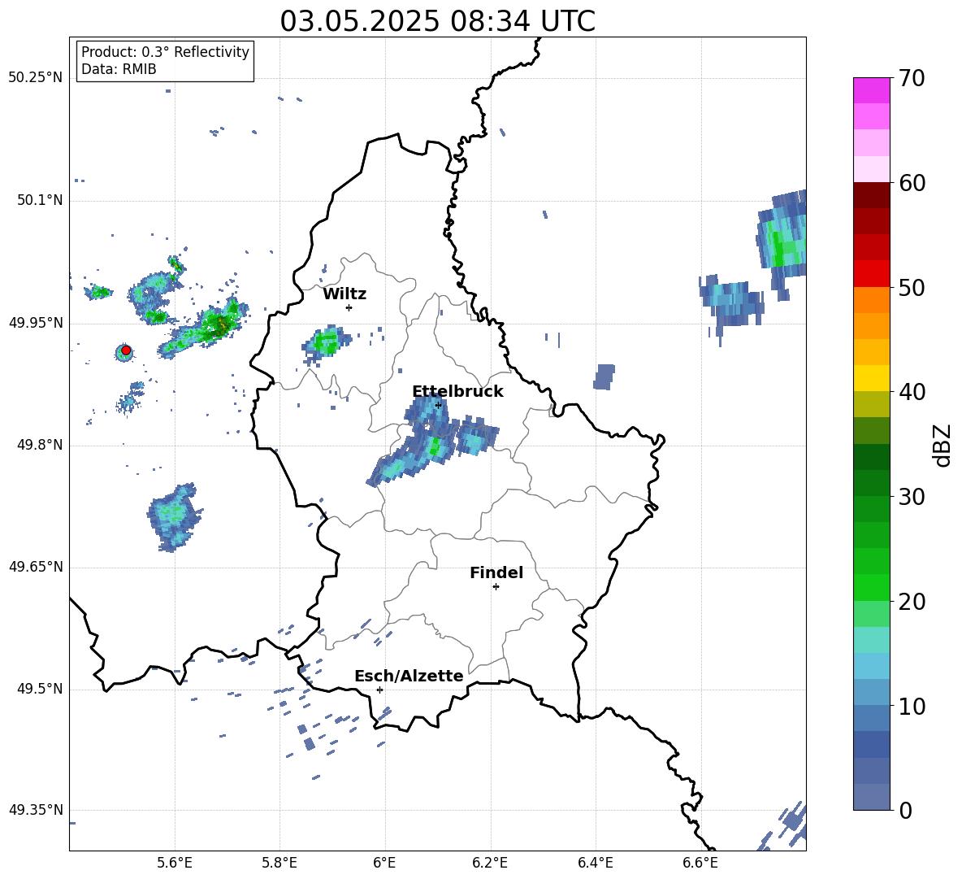The height and width of the screenshot is (879, 962).
Task: Click the Wiltz station cross marker
Action: (349, 307)
